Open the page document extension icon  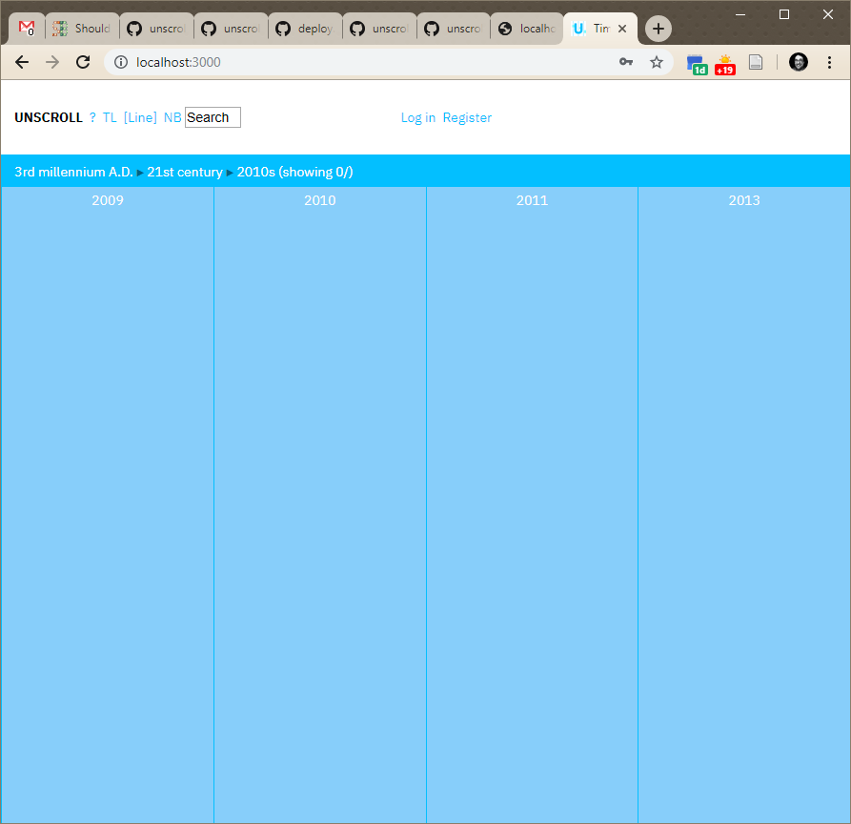[x=756, y=62]
